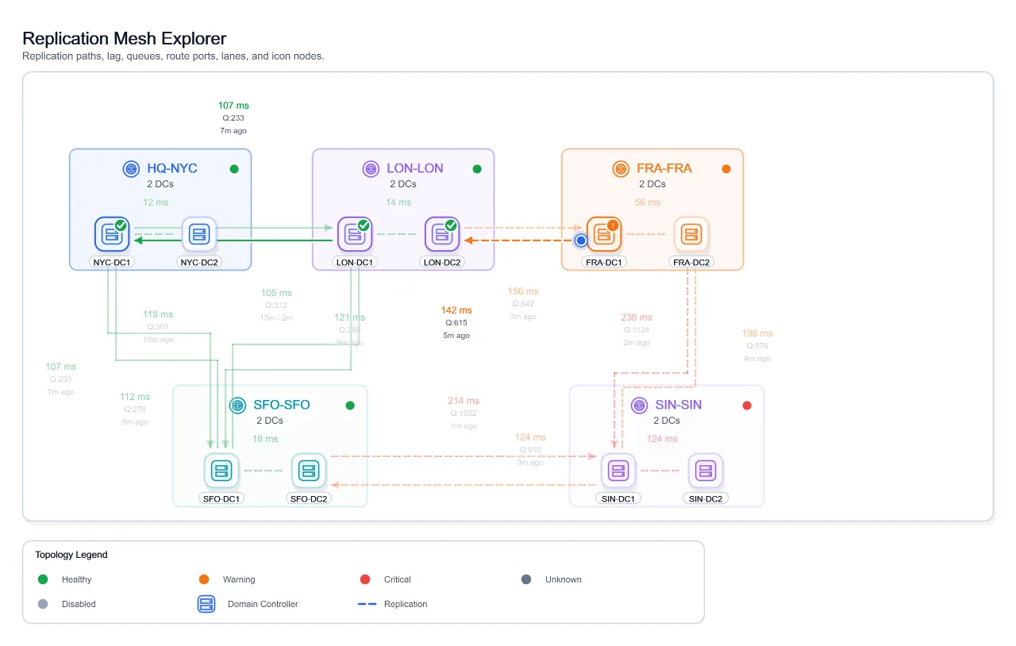Image resolution: width=1016 pixels, height=646 pixels.
Task: Click the Critical legend red swatch
Action: tap(365, 579)
